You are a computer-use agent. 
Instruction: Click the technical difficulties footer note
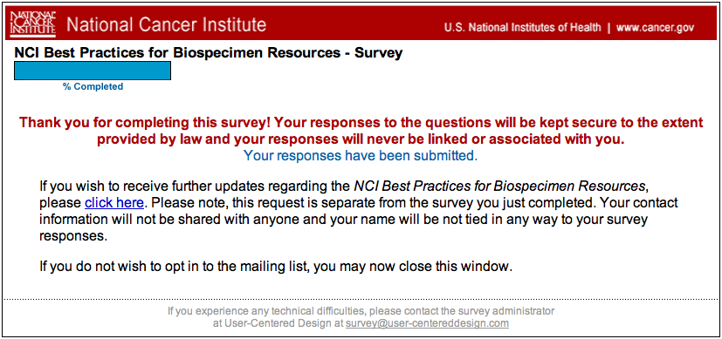[x=361, y=311]
